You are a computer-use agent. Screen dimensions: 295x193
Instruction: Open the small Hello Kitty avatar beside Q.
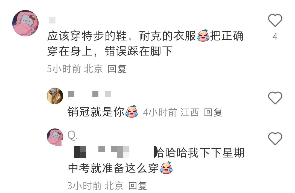pos(55,137)
